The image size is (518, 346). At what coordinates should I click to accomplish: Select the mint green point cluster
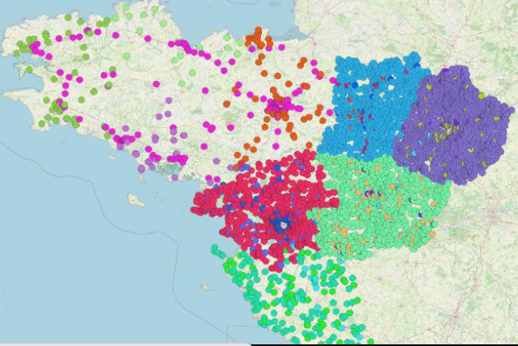pos(380,210)
